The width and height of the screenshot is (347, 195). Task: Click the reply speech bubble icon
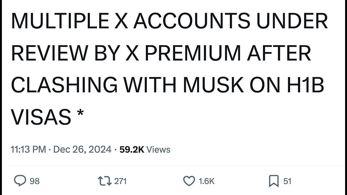20,181
